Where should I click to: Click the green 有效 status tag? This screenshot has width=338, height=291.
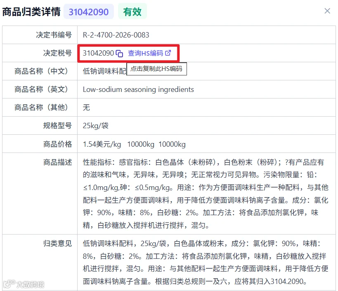(132, 12)
